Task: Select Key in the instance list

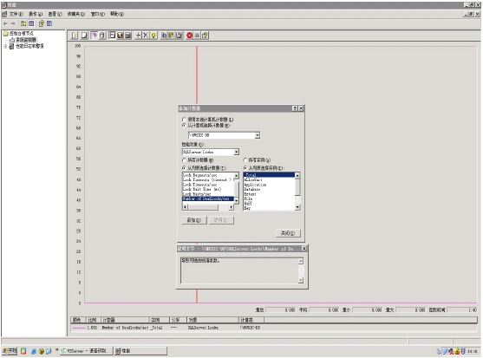Action: tap(269, 208)
